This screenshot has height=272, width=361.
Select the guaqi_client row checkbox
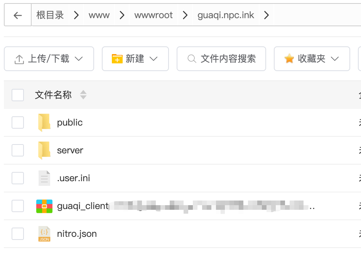pyautogui.click(x=18, y=206)
